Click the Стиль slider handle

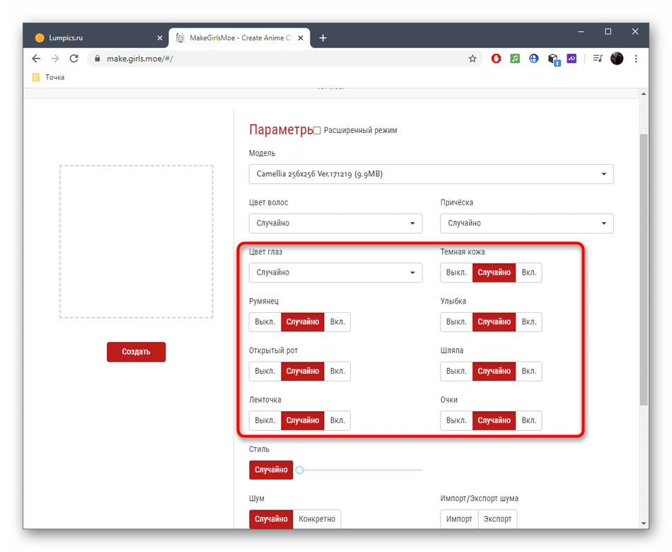(x=300, y=470)
